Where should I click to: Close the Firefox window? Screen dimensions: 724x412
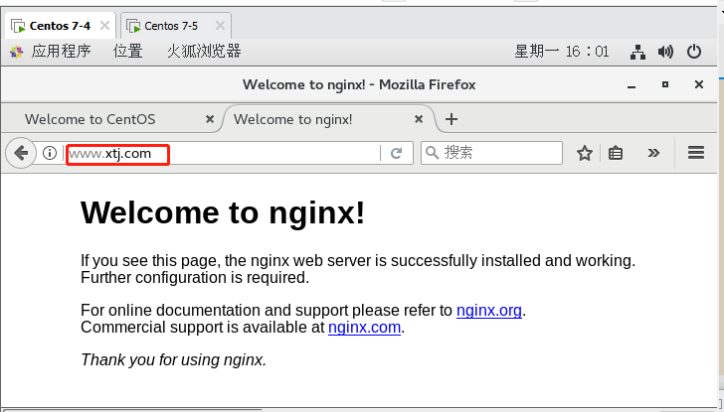point(699,84)
